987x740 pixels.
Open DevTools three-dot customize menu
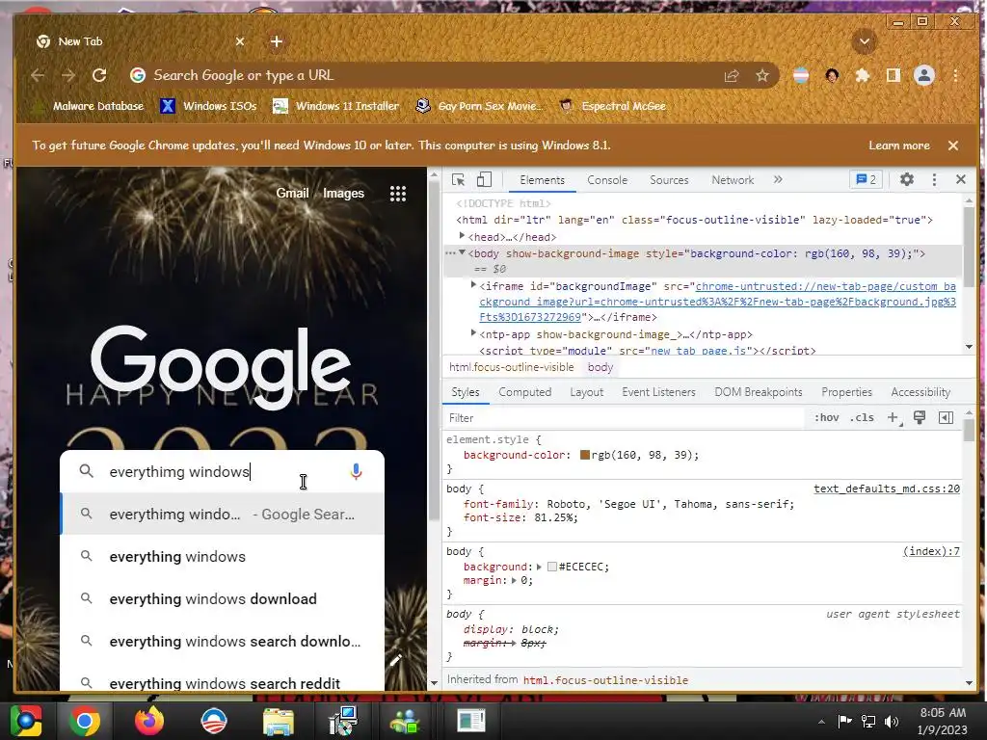[x=934, y=180]
